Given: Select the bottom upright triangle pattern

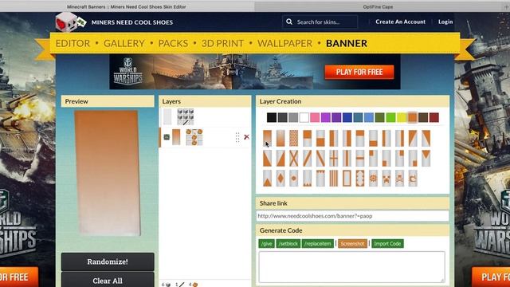Looking at the screenshot, I should click(268, 179).
